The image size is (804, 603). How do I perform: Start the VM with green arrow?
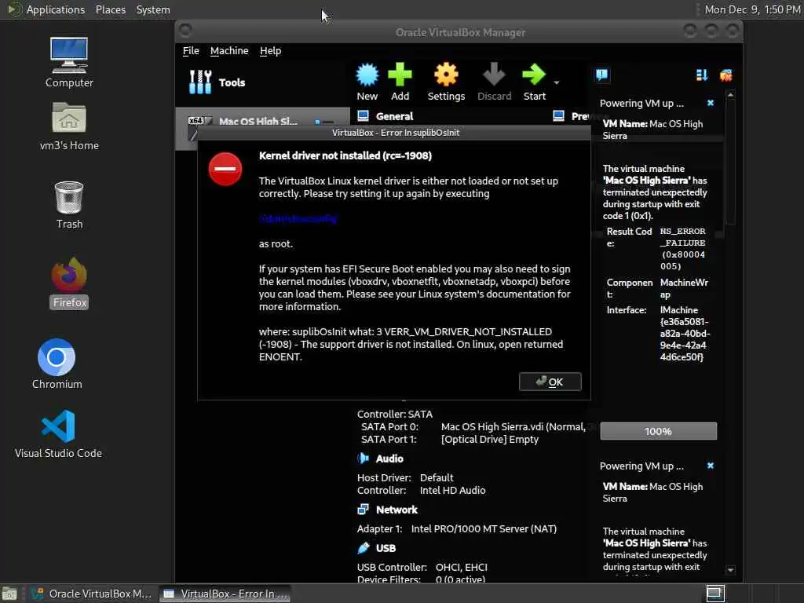tap(534, 82)
